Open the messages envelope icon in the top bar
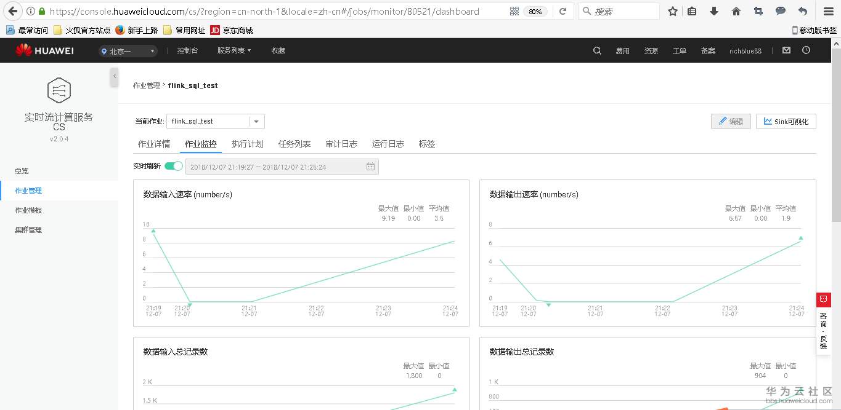The height and width of the screenshot is (410, 841). pyautogui.click(x=786, y=51)
